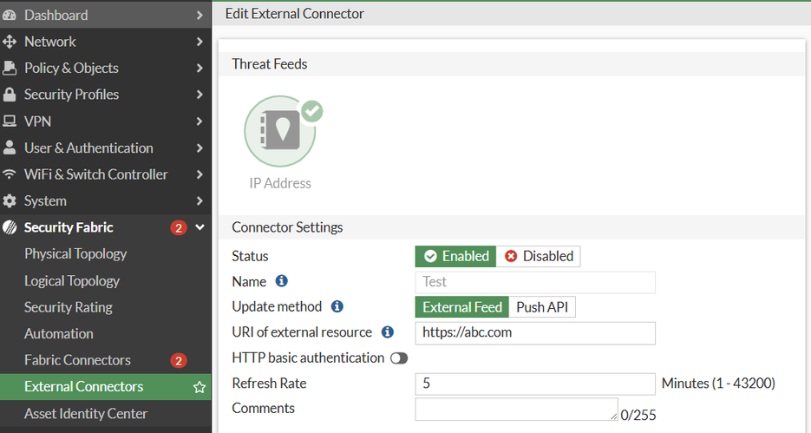This screenshot has width=811, height=433.
Task: Click the info icon beside Update method
Action: point(337,306)
